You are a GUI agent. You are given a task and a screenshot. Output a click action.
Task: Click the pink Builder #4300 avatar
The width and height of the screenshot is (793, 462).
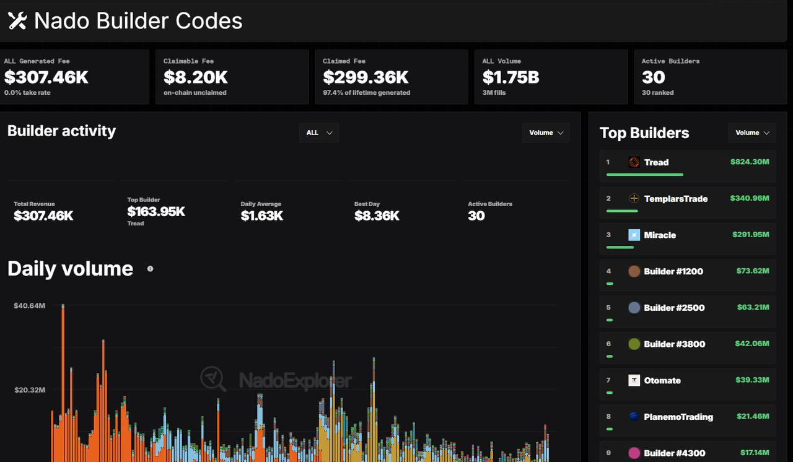point(634,453)
